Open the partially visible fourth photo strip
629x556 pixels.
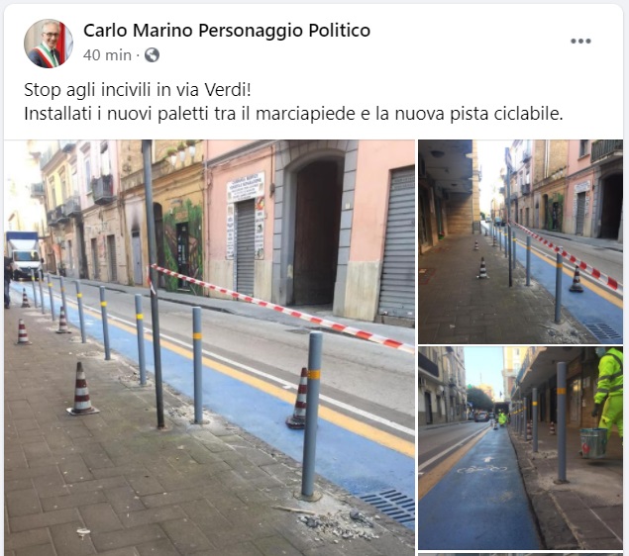[x=521, y=554]
